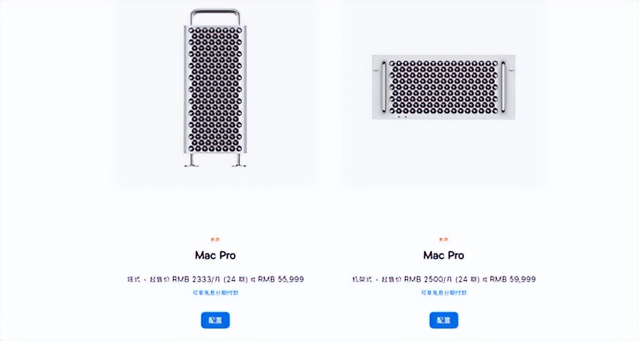Open the Mac Pro title under the rack image
The width and height of the screenshot is (639, 341).
tap(443, 255)
